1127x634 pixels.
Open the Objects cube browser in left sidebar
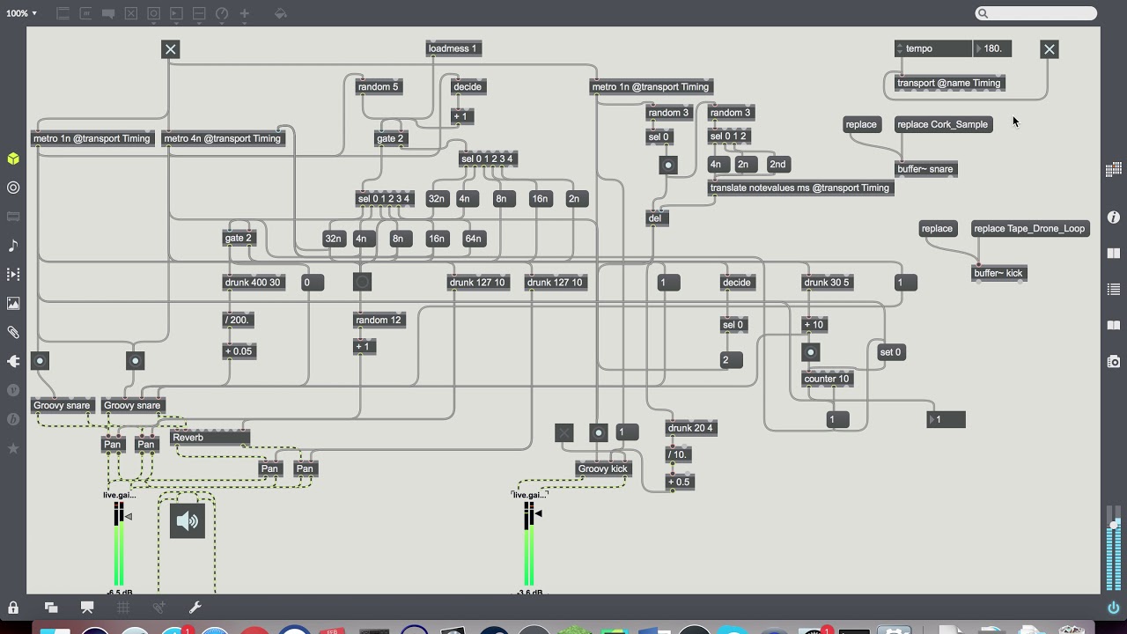coord(13,158)
